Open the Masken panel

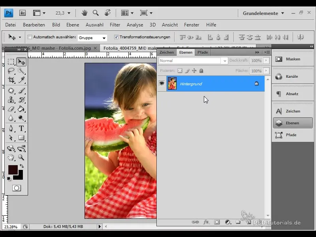[293, 59]
